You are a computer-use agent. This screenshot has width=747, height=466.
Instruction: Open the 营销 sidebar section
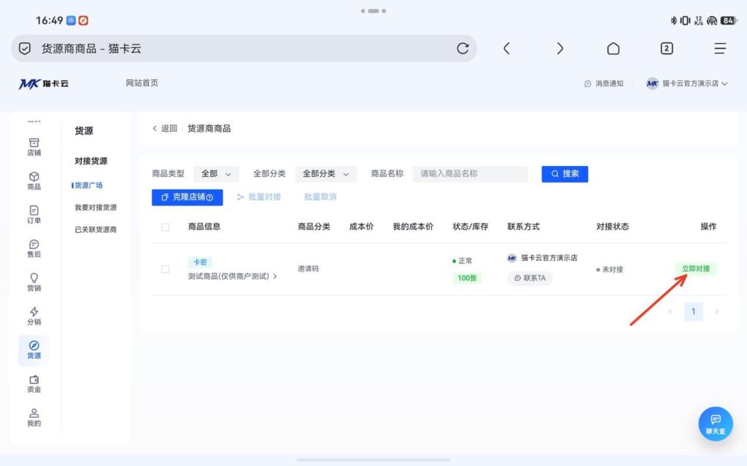click(x=34, y=282)
